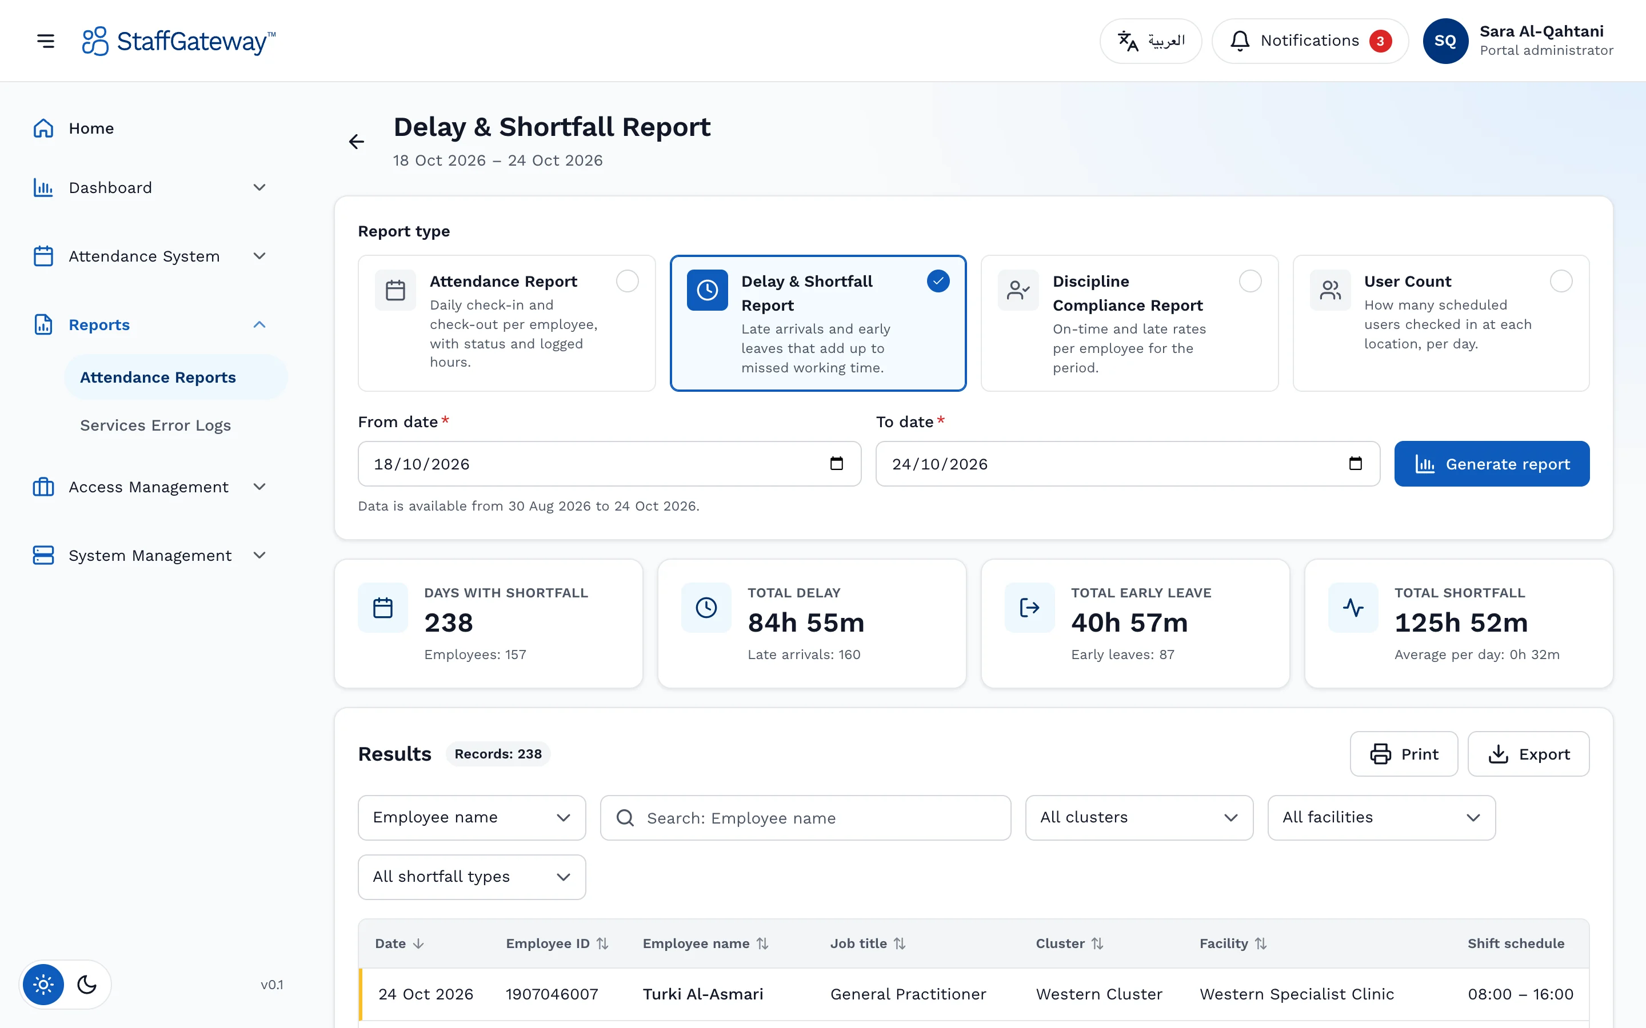Viewport: 1646px width, 1028px height.
Task: Click the StaffGateway logo
Action: pyautogui.click(x=179, y=41)
